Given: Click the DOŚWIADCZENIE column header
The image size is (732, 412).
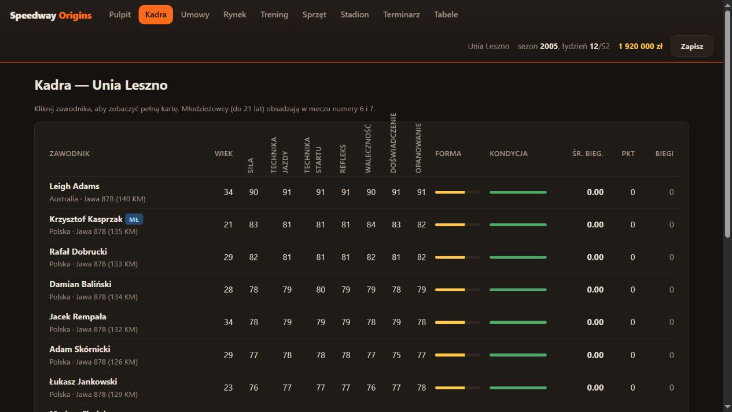Looking at the screenshot, I should tap(393, 143).
